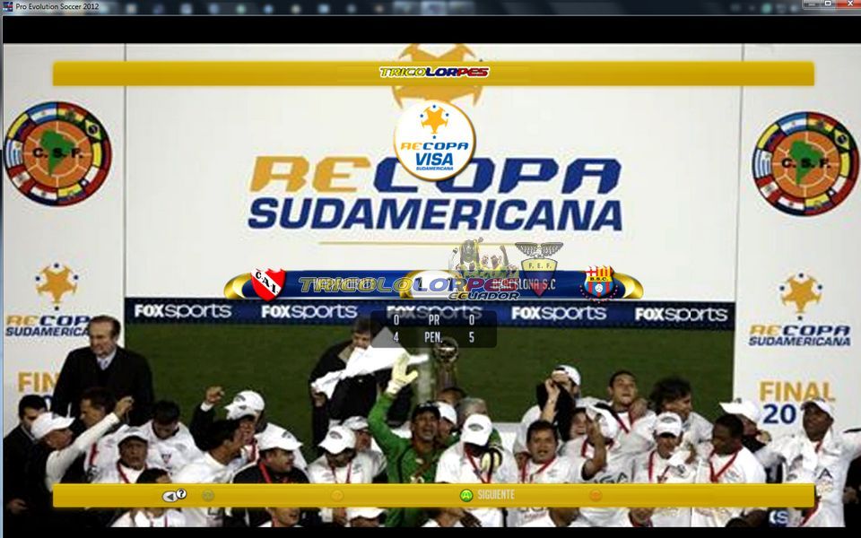
Task: Click the orange button icon on bottom right
Action: pyautogui.click(x=596, y=495)
